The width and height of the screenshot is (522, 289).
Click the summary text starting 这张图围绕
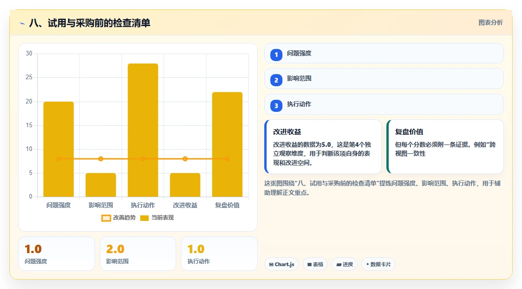[383, 188]
